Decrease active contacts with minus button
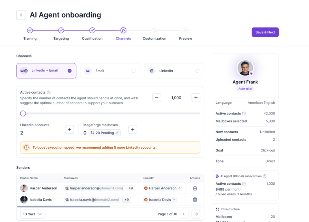The height and width of the screenshot is (222, 309). point(157,98)
